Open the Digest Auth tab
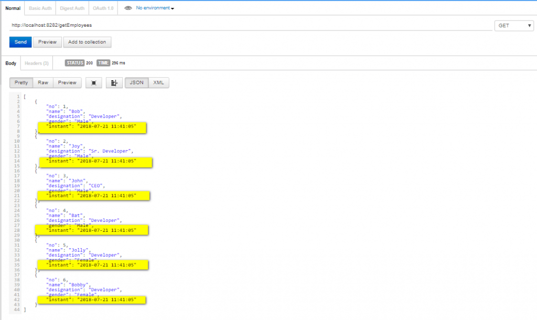The width and height of the screenshot is (537, 320). [72, 8]
